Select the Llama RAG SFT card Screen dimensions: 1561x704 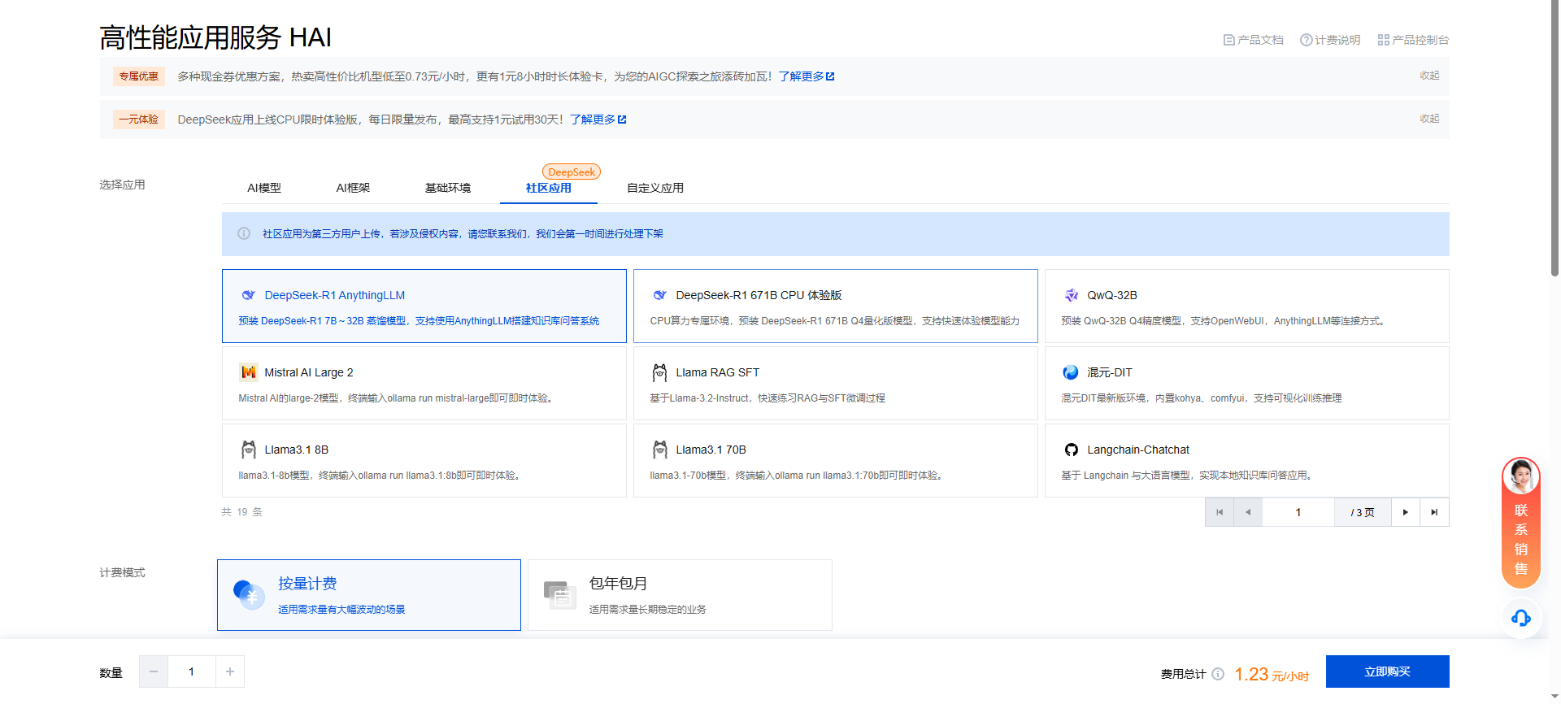point(836,384)
